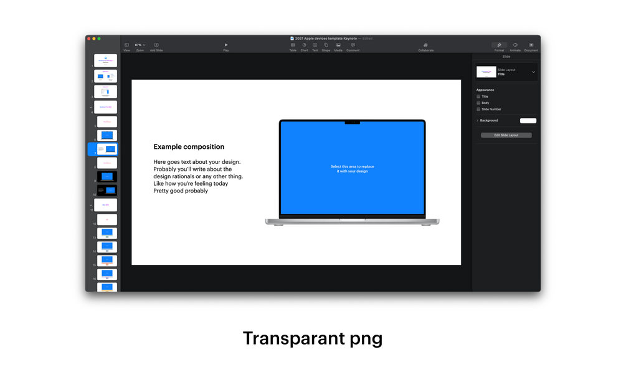Enable the Body checkbox under Appearance
626x382 pixels.
[x=478, y=103]
